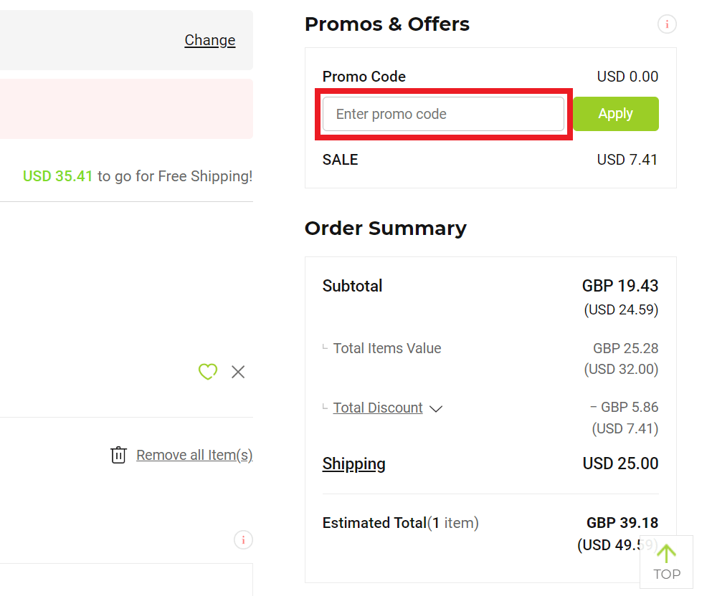712x596 pixels.
Task: Click the Change link
Action: (210, 40)
